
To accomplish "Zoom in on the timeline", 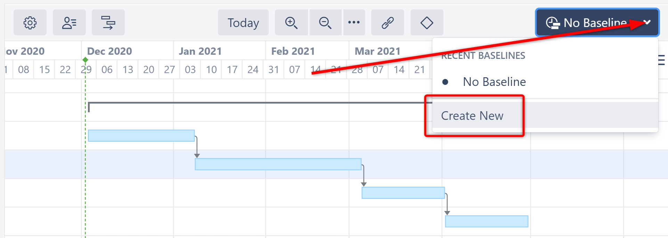I will [x=291, y=23].
